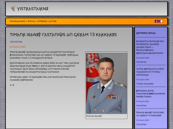Open the 'Mitoneis' nav menu item
Screen dimensions: 173x129
click(x=42, y=21)
